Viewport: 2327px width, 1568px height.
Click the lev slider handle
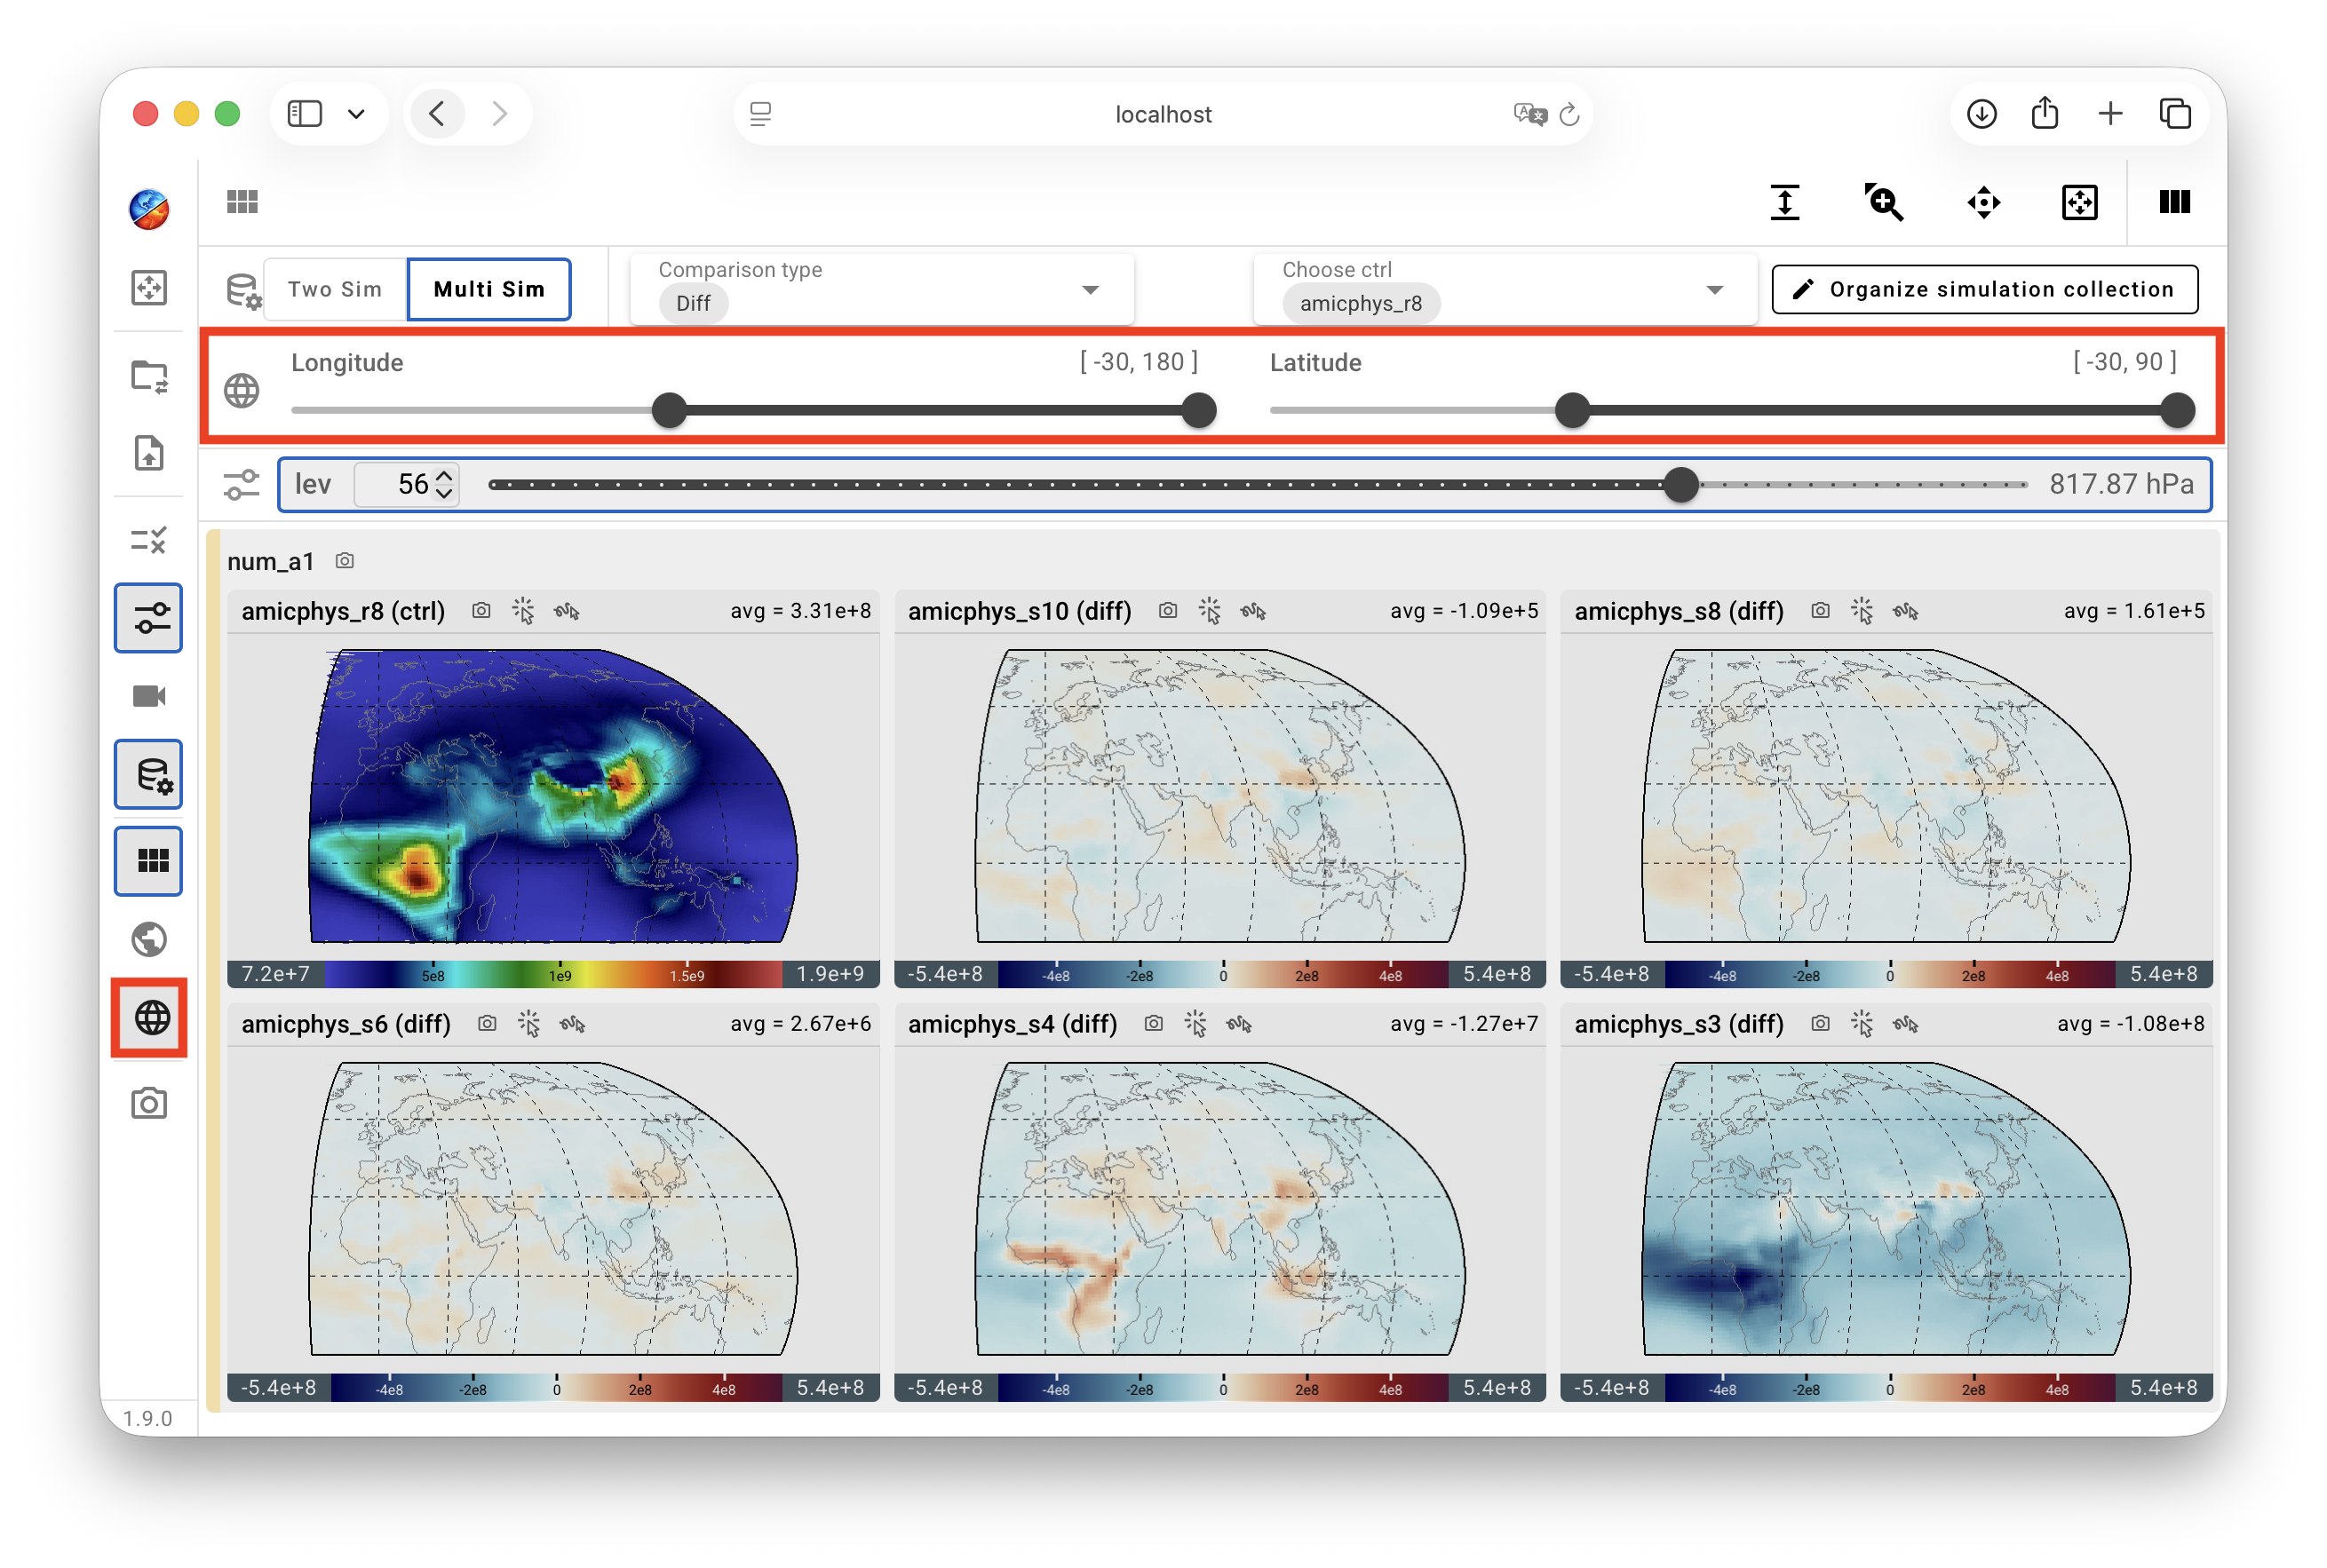[x=1681, y=485]
